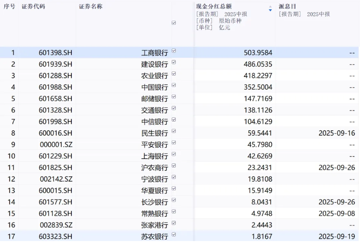Click the 序号 column header
Viewport: 360px width, 242px height.
[9, 7]
